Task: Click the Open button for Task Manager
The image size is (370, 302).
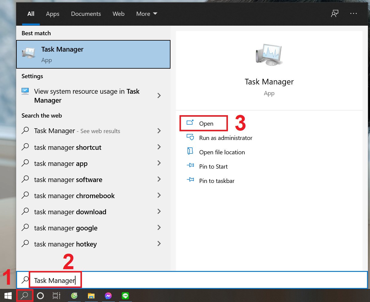Action: [206, 123]
